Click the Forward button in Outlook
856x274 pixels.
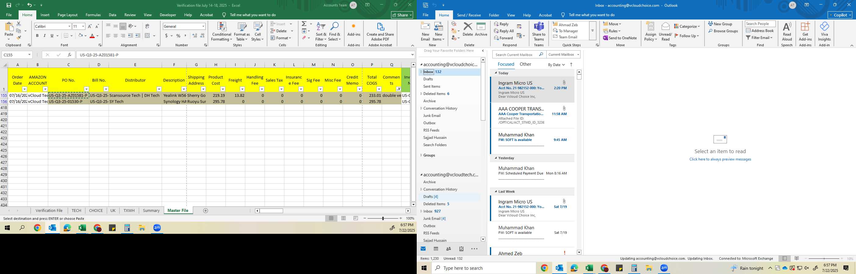click(503, 38)
